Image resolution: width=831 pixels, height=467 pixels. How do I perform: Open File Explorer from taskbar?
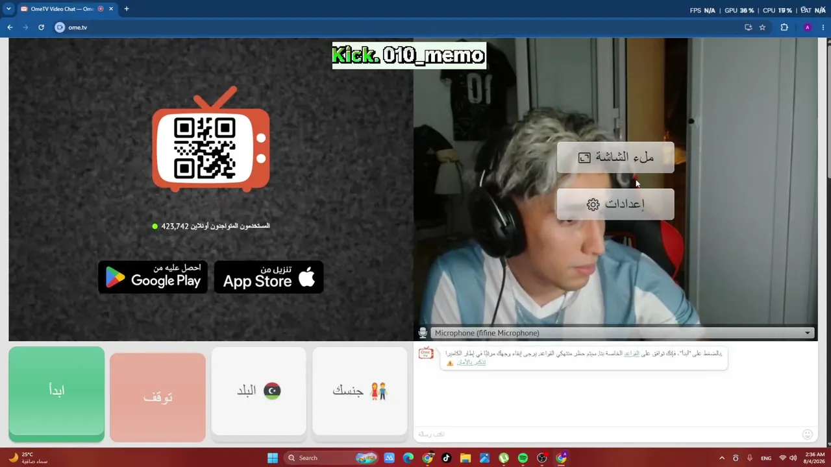click(x=465, y=458)
